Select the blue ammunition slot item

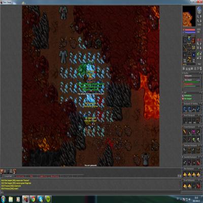[194, 54]
